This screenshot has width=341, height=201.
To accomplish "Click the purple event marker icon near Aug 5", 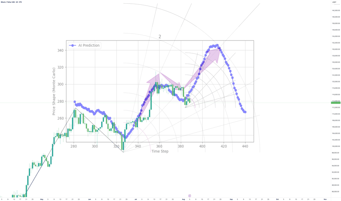I will (x=190, y=196).
